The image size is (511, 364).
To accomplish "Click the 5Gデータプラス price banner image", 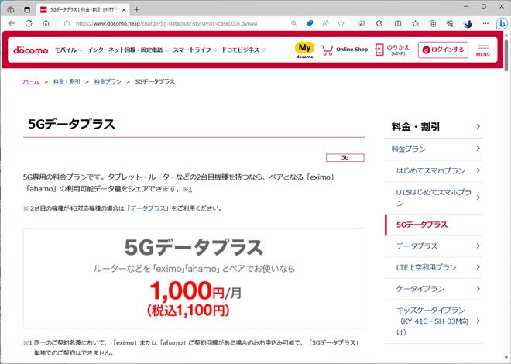I will tap(194, 278).
